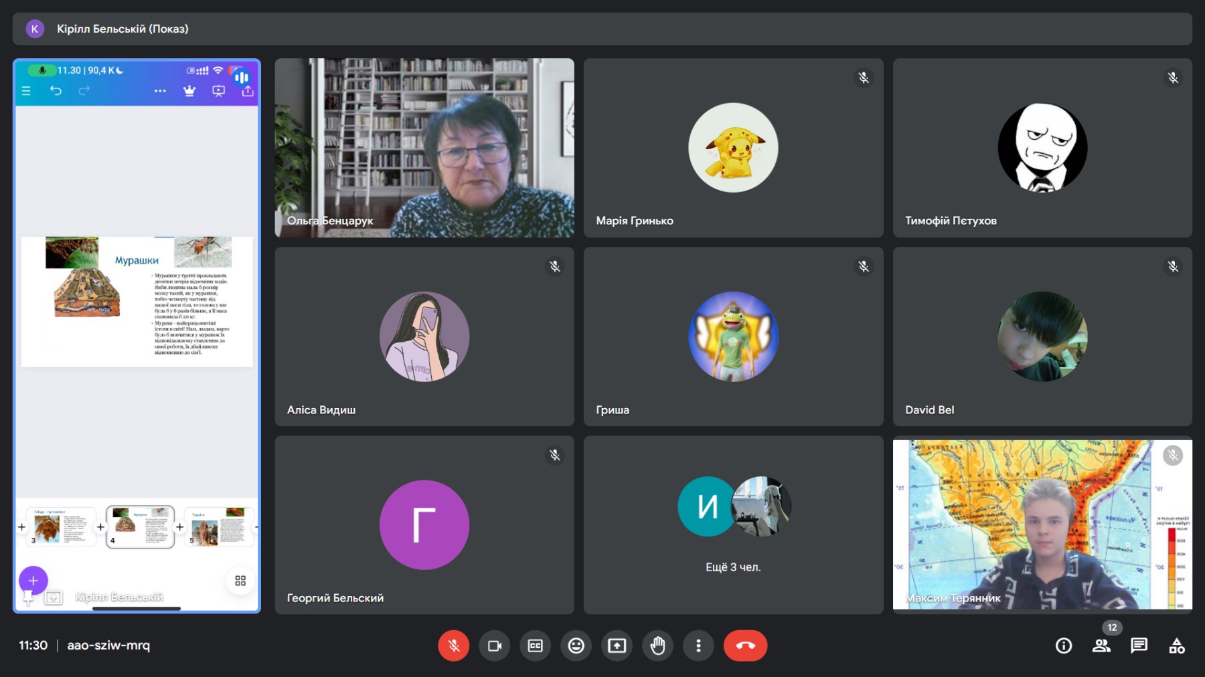Screen dimensions: 1205x677
Task: Select slide 3 thumbnail in presentation
Action: pos(60,526)
